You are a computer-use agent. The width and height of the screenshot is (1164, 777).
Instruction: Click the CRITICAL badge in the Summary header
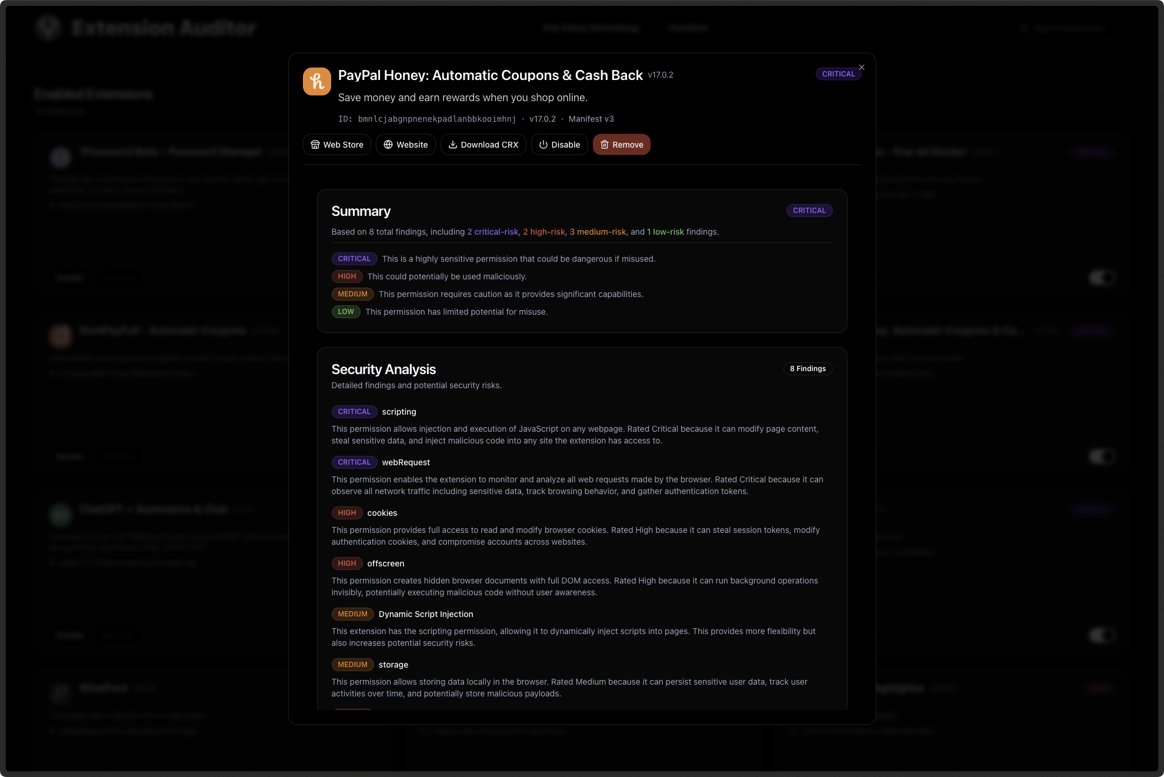pyautogui.click(x=809, y=211)
